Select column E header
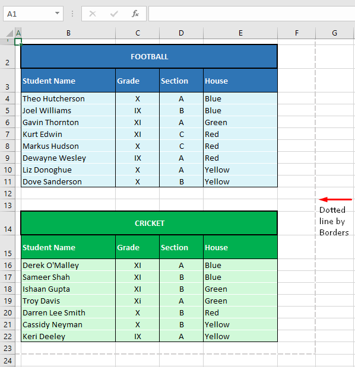Viewport: 355px width, 367px height. [x=240, y=33]
